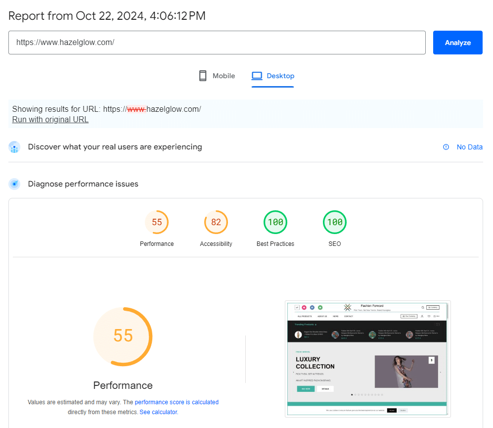This screenshot has width=493, height=428.
Task: Open the No Data link
Action: [x=469, y=147]
